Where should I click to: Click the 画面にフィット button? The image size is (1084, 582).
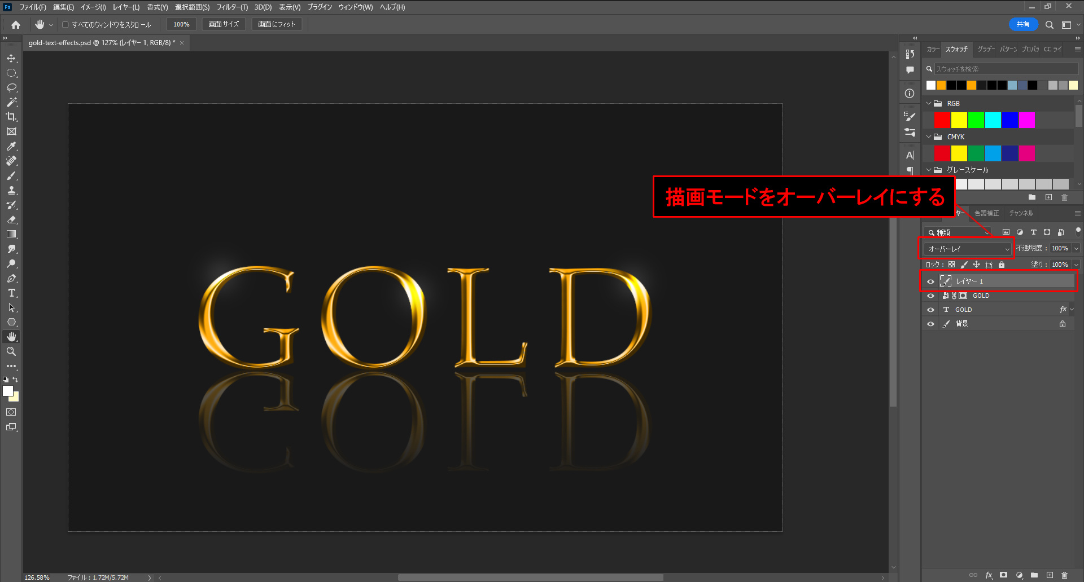[x=277, y=24]
